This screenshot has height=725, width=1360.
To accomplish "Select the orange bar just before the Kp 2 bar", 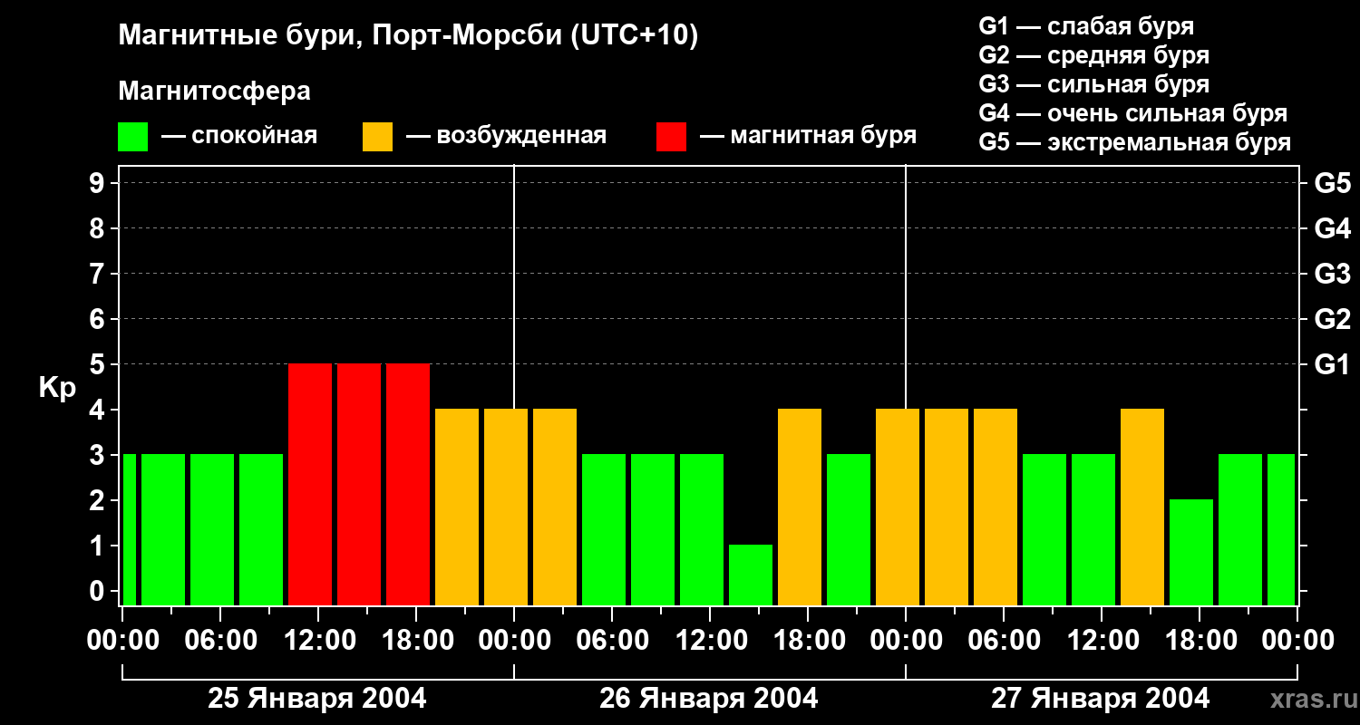I will 1142,507.
